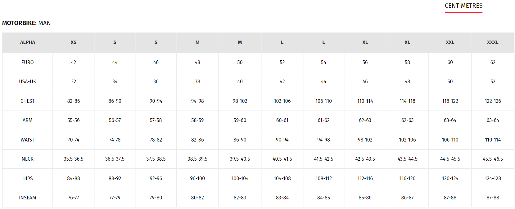Select the ARM row label
Viewport: 515px width, 209px height.
point(28,120)
